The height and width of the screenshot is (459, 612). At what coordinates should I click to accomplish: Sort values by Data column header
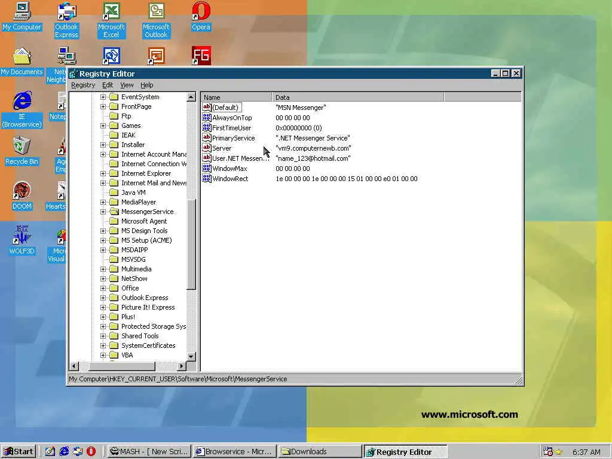point(358,97)
